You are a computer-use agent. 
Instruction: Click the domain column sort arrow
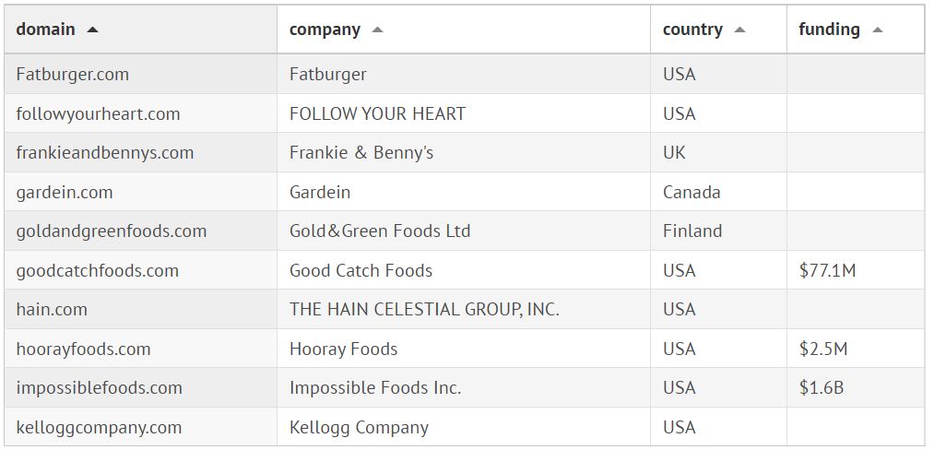coord(92,30)
